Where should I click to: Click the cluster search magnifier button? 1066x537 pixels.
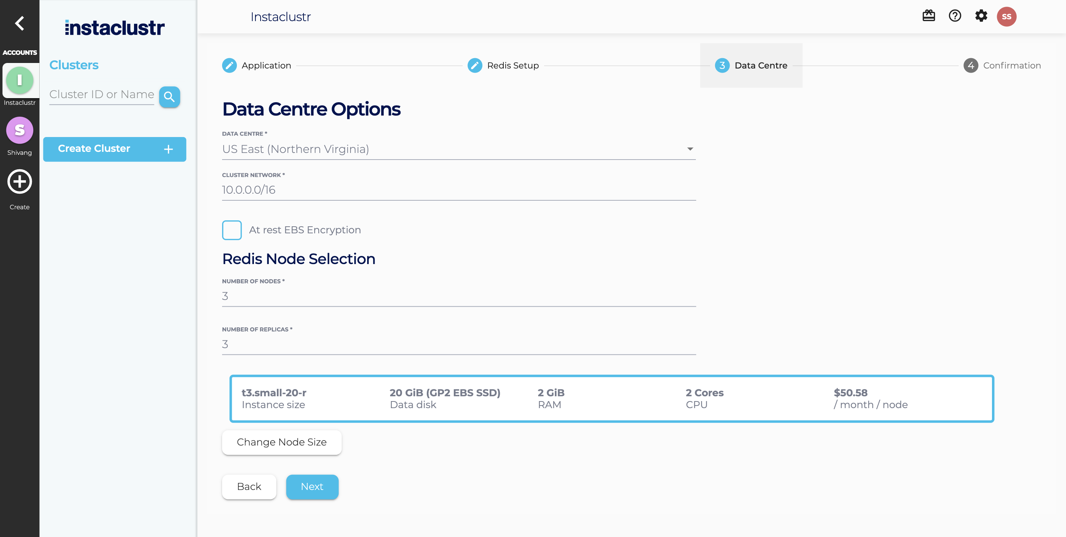[x=169, y=97]
